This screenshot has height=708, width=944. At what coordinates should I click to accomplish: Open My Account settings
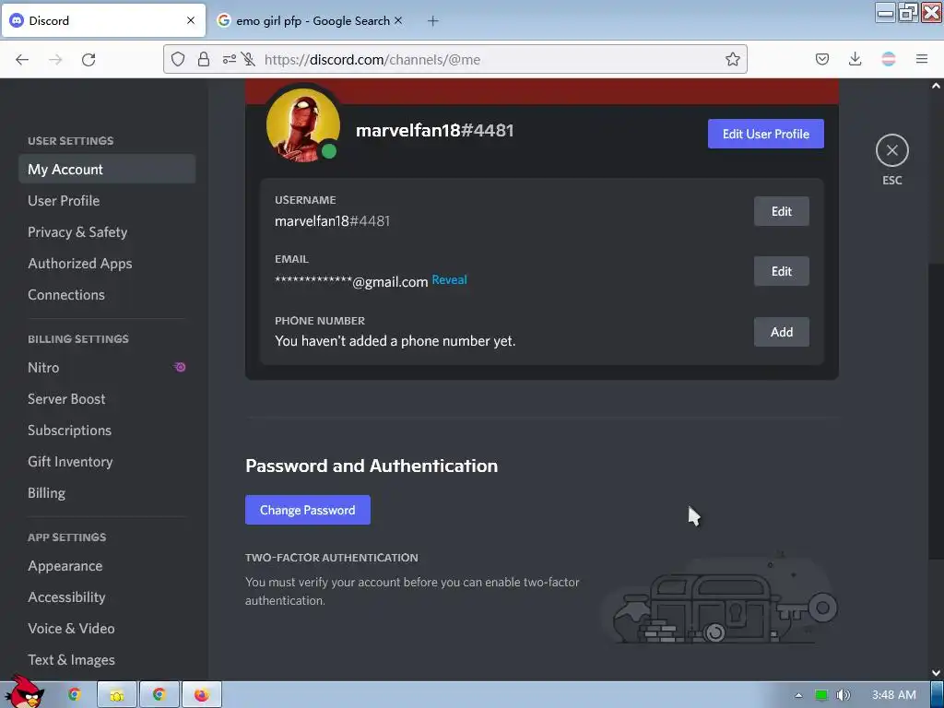pyautogui.click(x=107, y=170)
